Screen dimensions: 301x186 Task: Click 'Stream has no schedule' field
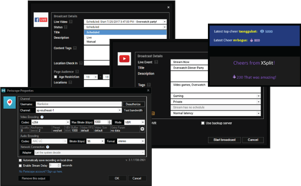216,107
